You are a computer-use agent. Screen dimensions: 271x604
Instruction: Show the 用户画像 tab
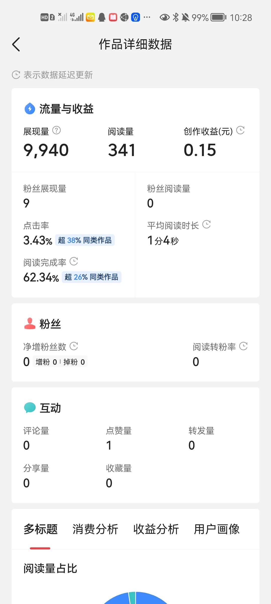[x=217, y=529]
